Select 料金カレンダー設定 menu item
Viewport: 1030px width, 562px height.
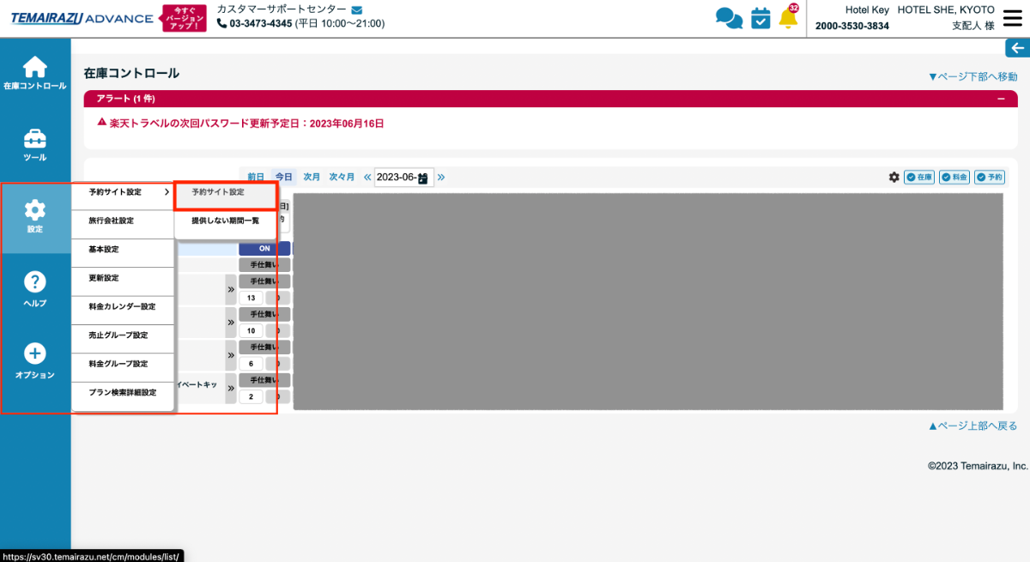pyautogui.click(x=122, y=306)
